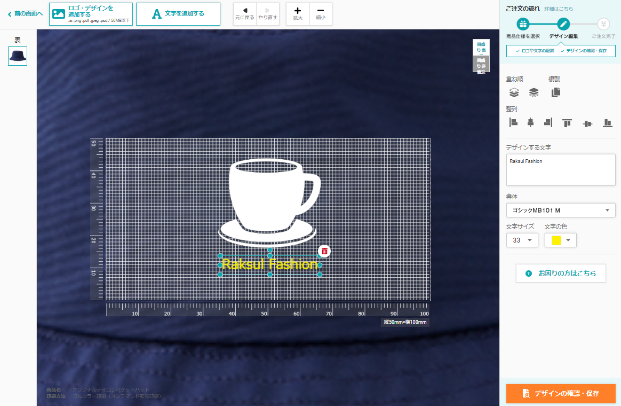
Task: Select デザインの確認・保存 sub-step tab
Action: click(x=584, y=51)
